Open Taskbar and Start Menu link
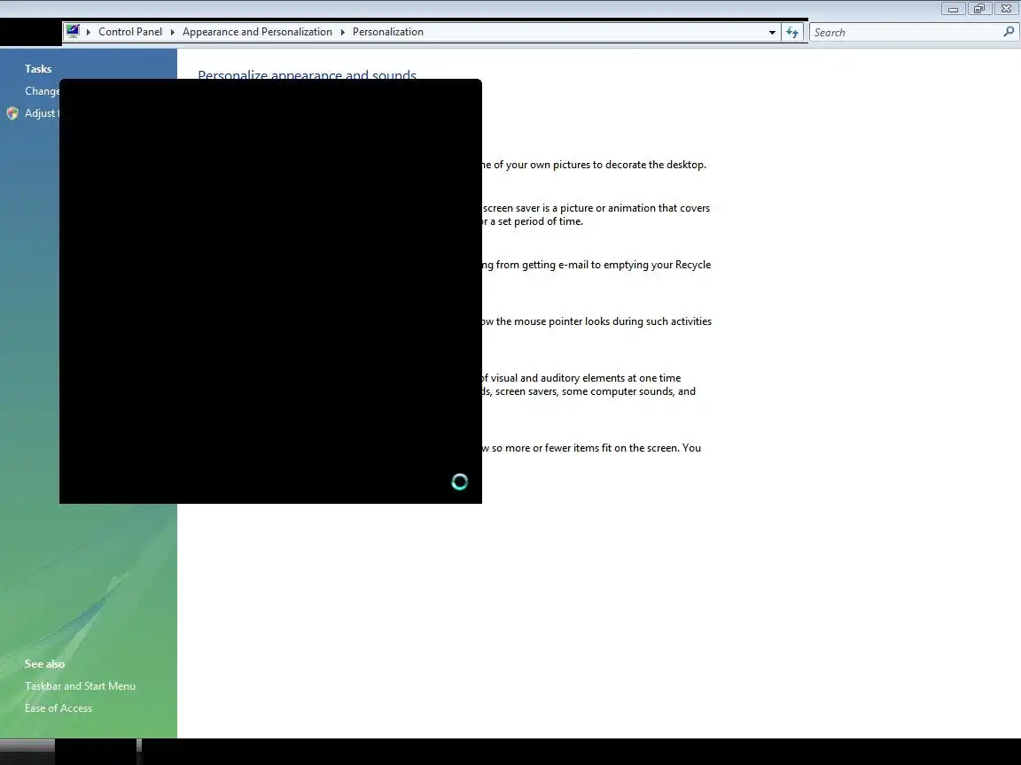 [x=80, y=685]
